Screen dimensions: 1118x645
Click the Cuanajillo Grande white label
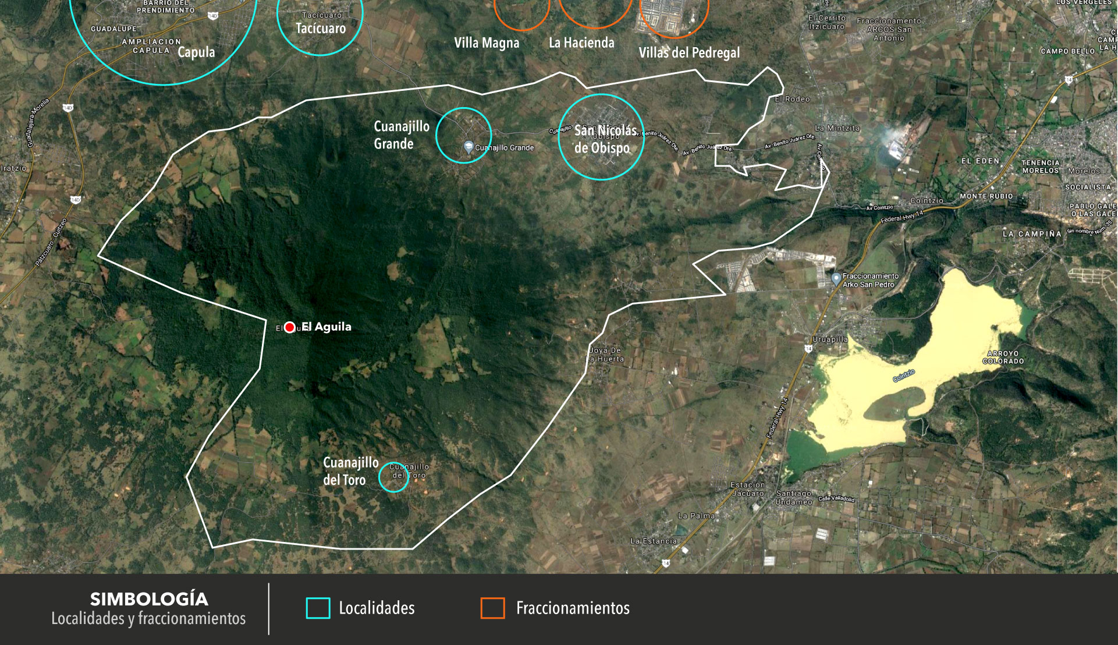401,135
